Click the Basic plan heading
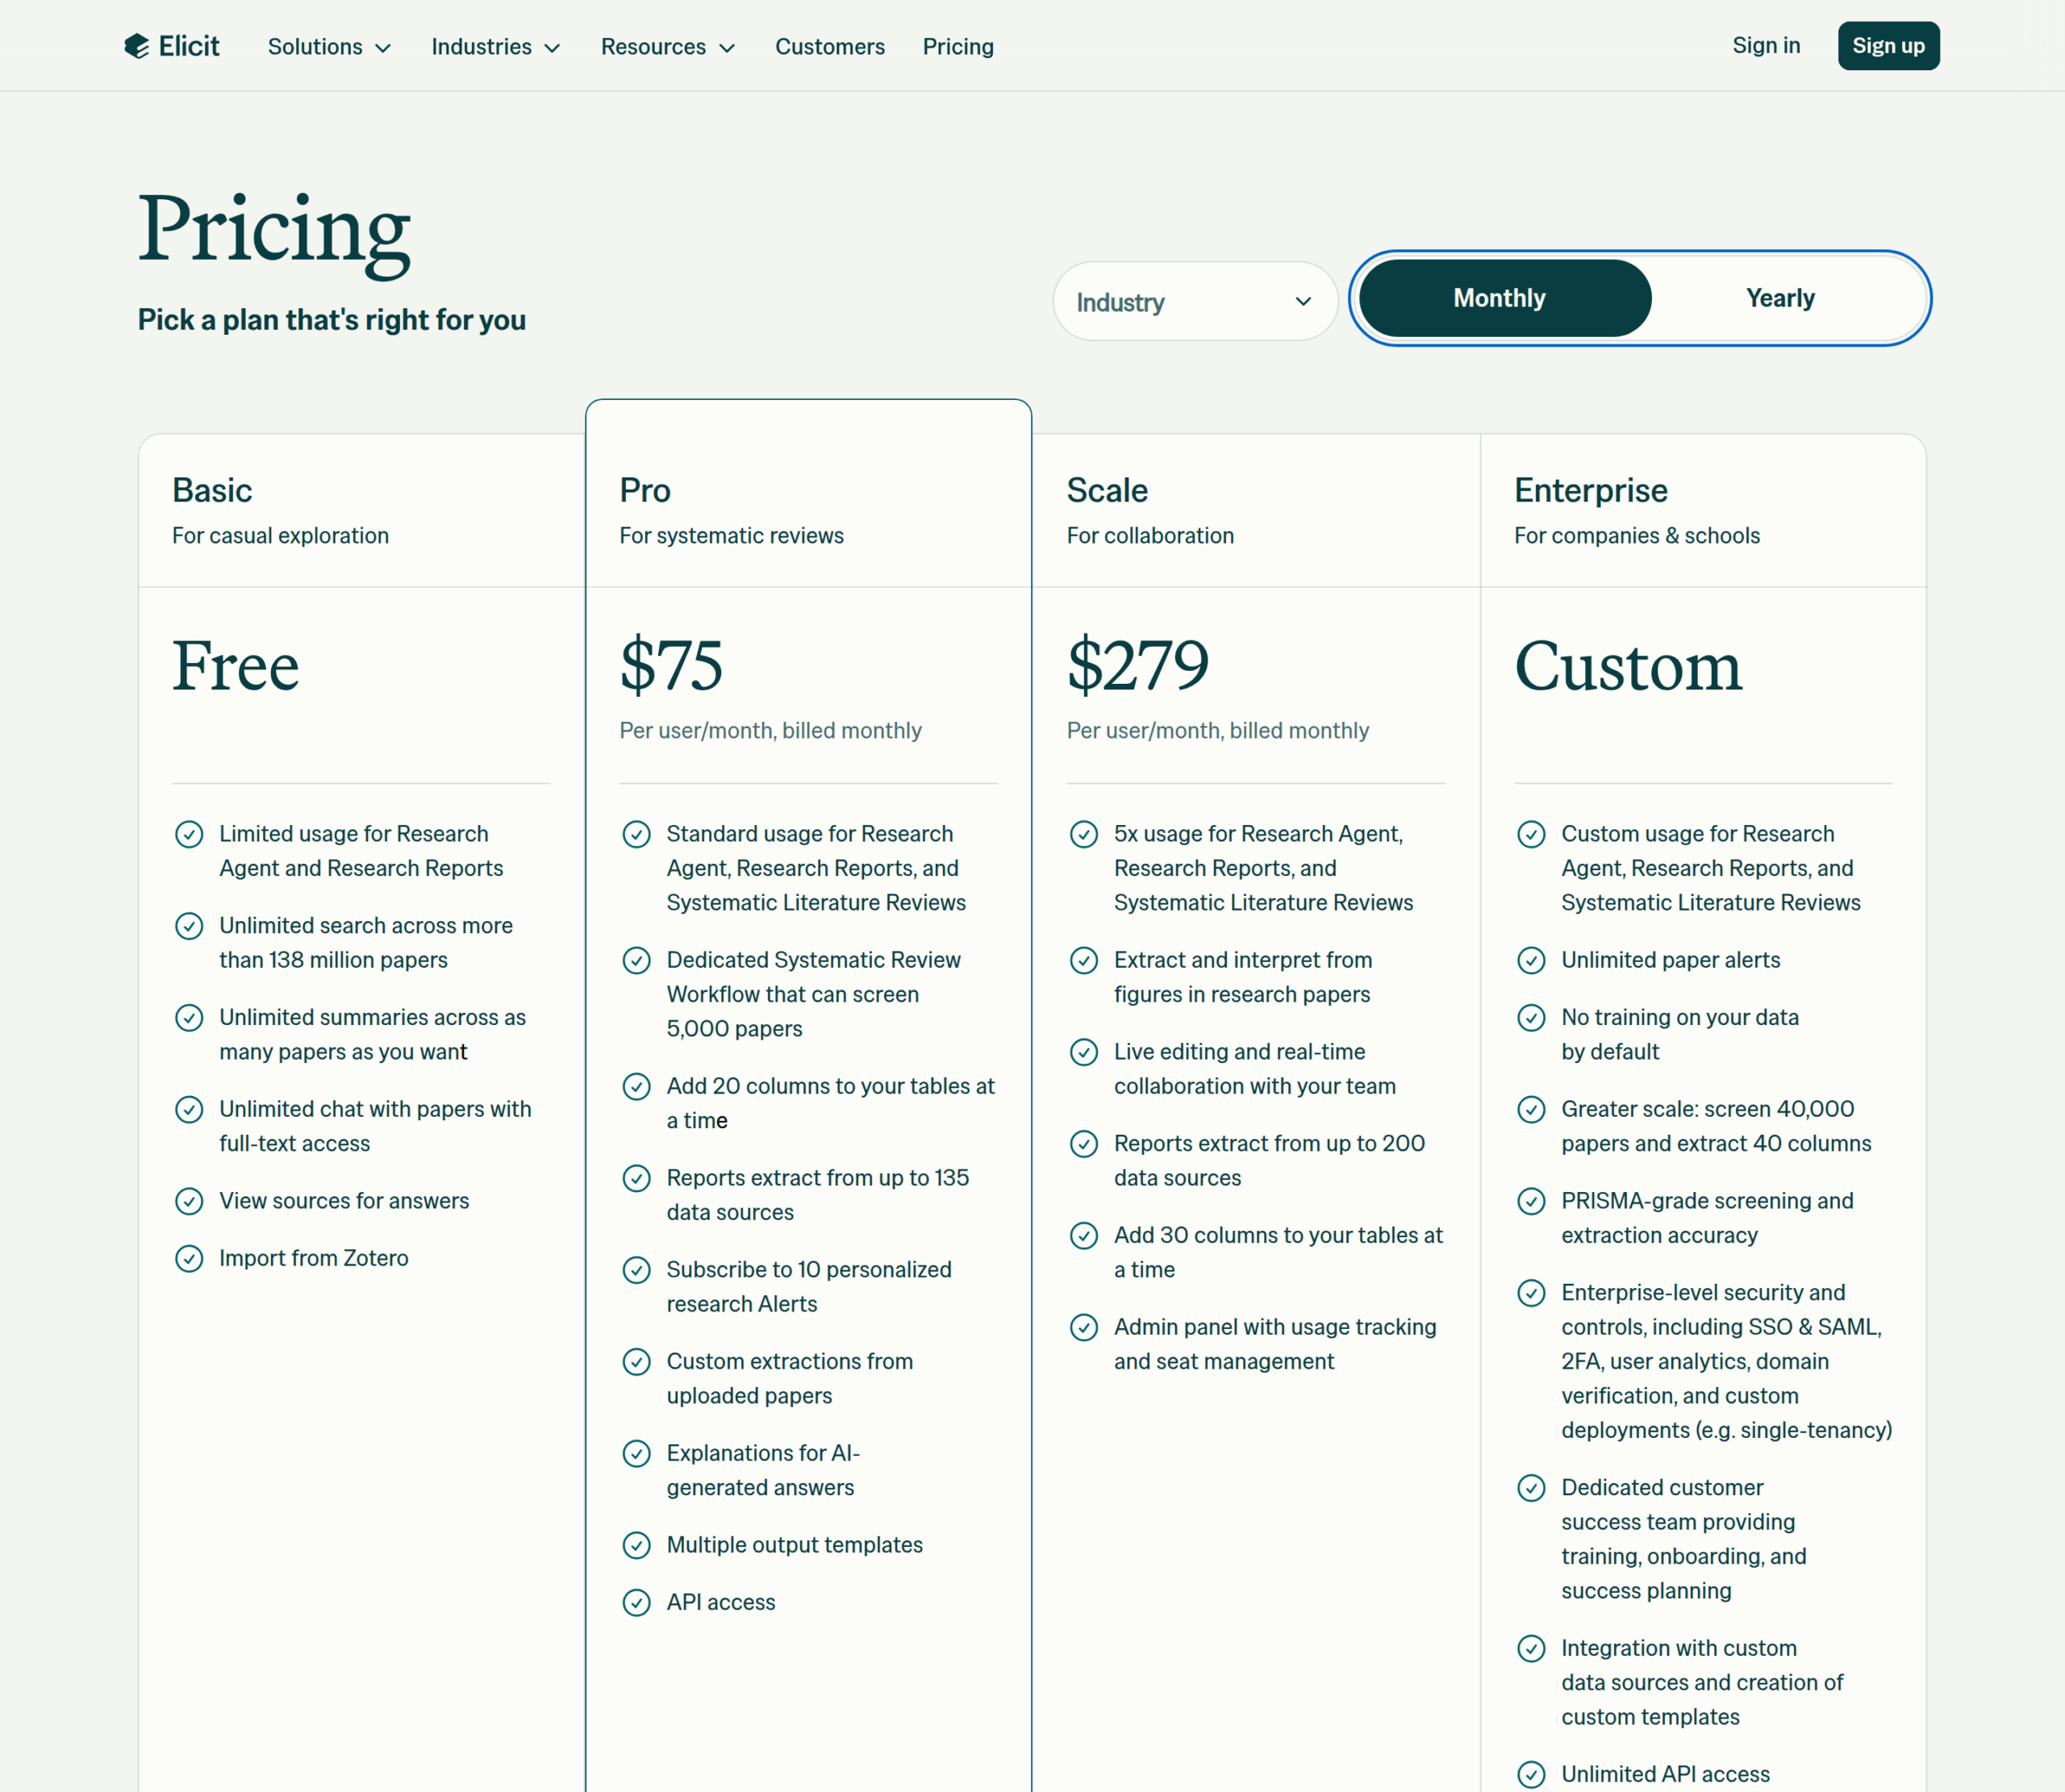The image size is (2065, 1792). coord(212,490)
